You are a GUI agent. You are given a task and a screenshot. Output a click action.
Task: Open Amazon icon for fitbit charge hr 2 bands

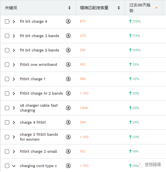tap(68, 93)
